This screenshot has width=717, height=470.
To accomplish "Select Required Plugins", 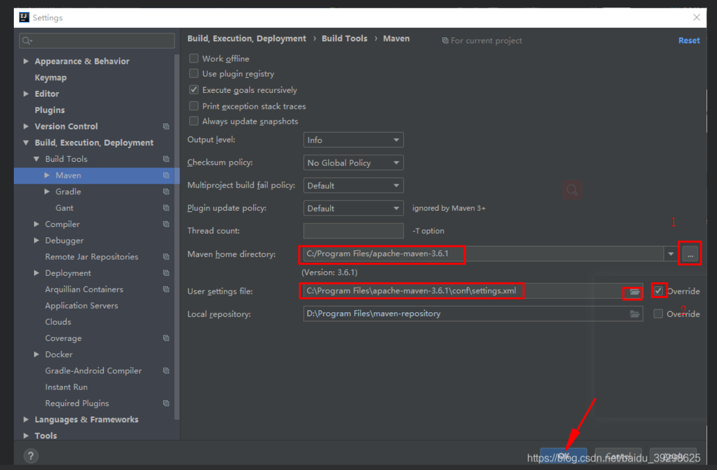I will tap(77, 403).
